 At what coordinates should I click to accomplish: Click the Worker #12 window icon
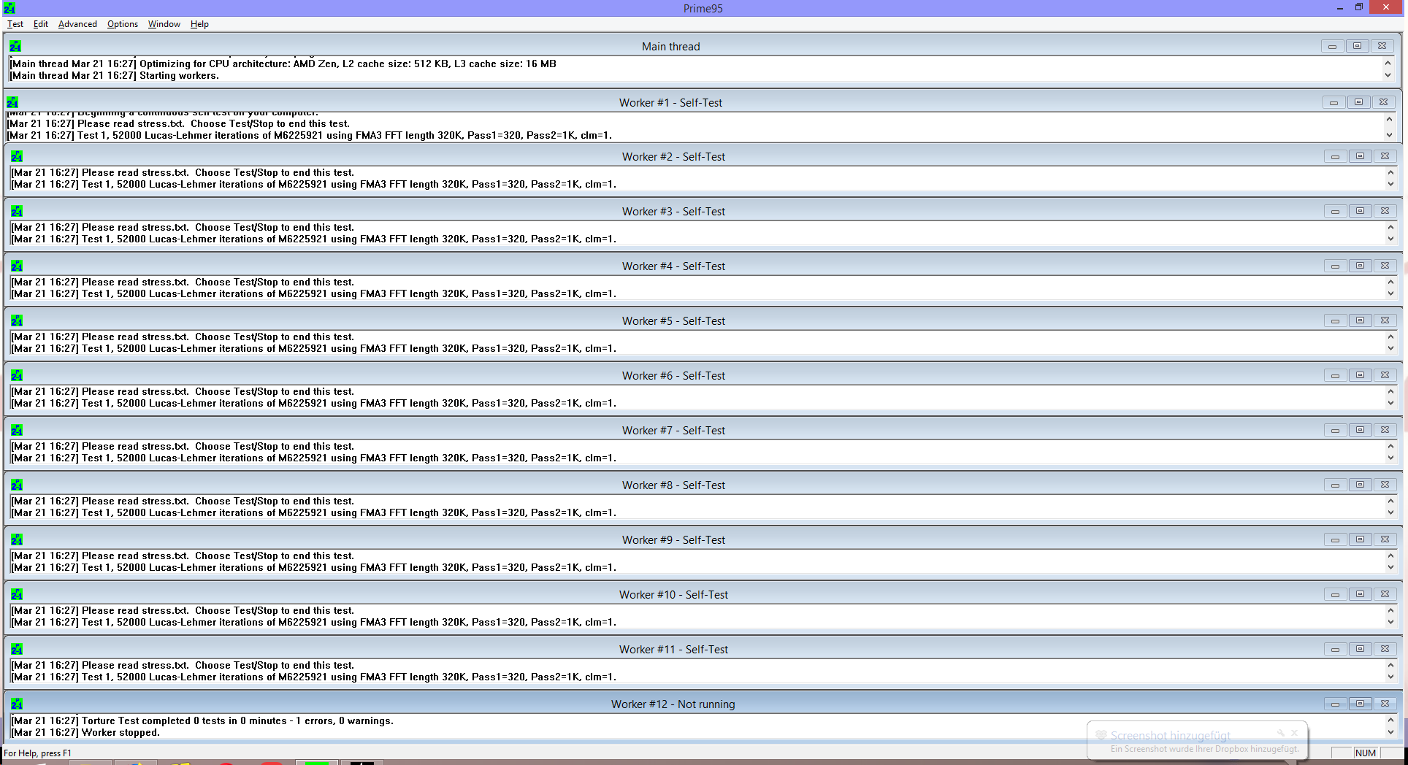pos(17,704)
